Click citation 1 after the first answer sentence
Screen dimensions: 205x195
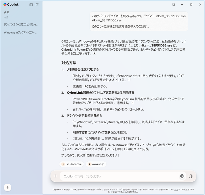[130, 45]
